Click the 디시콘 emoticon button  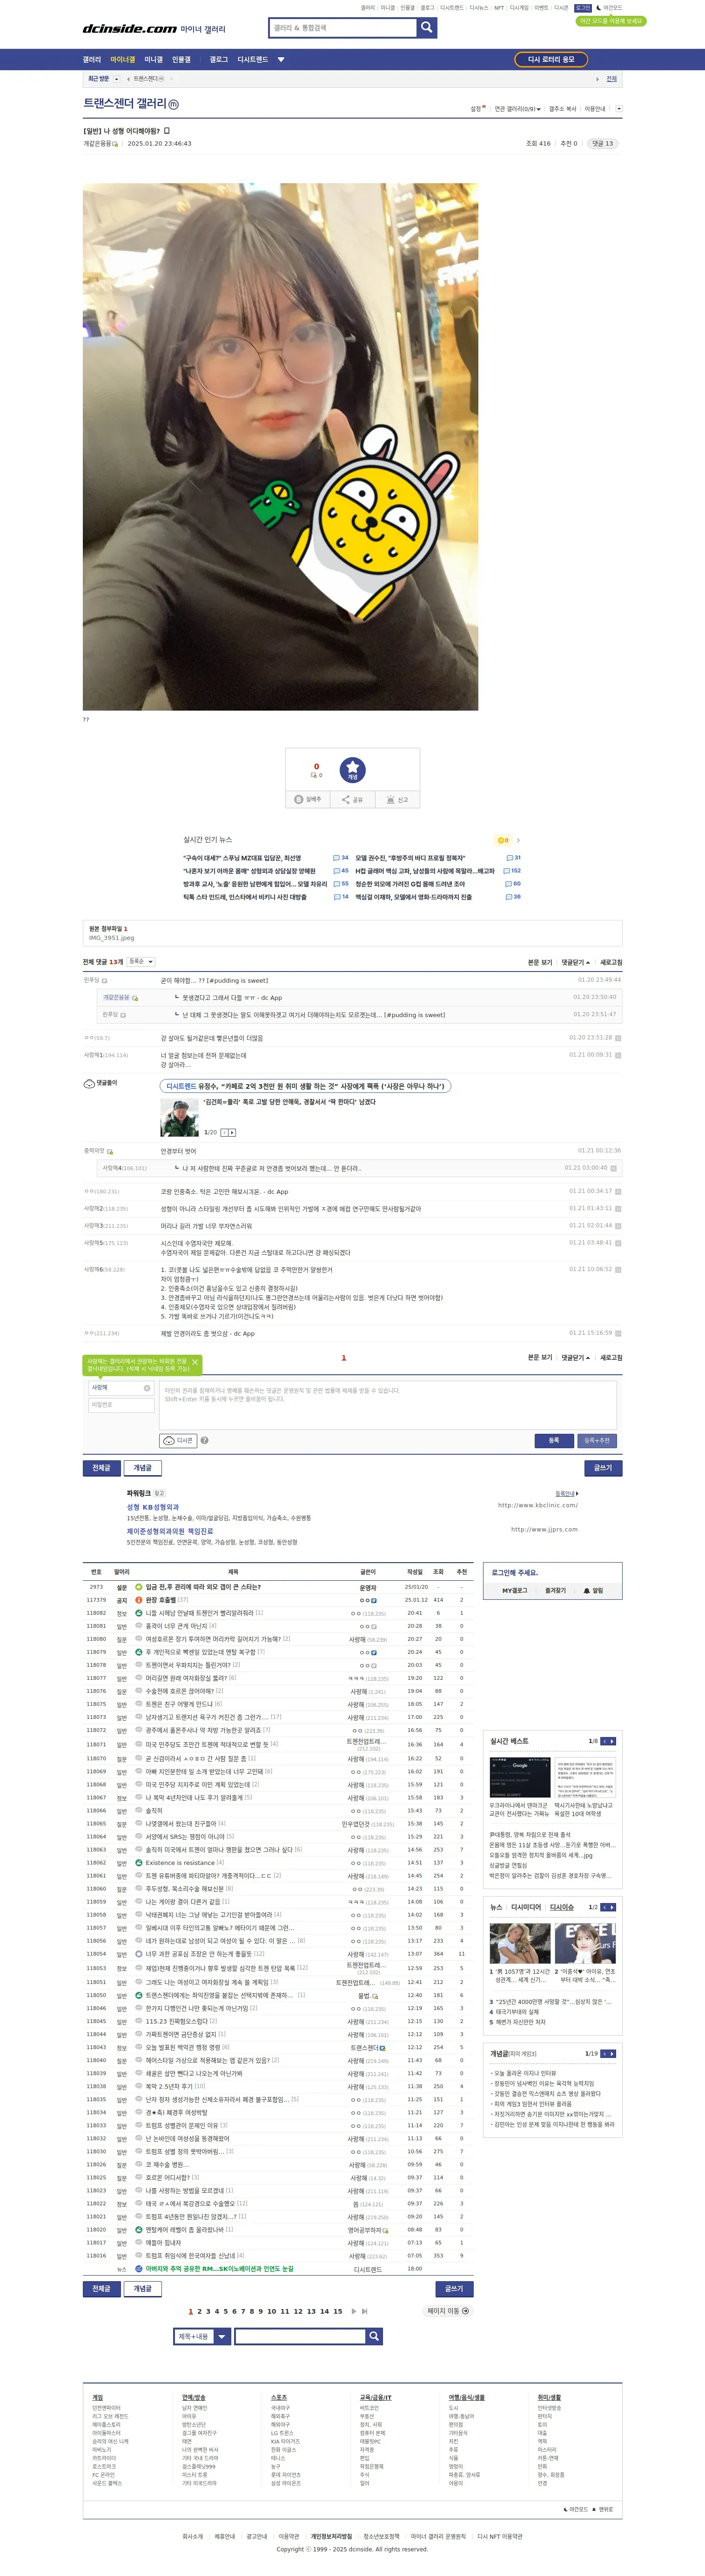(x=178, y=1440)
